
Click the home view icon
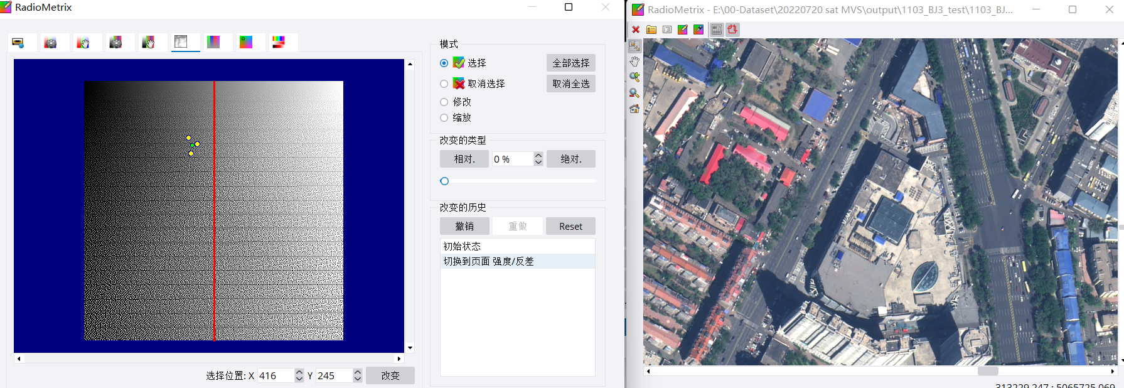tap(634, 109)
